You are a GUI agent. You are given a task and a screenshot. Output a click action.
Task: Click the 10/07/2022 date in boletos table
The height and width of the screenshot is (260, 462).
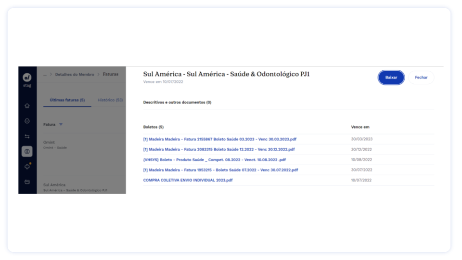[x=361, y=180]
